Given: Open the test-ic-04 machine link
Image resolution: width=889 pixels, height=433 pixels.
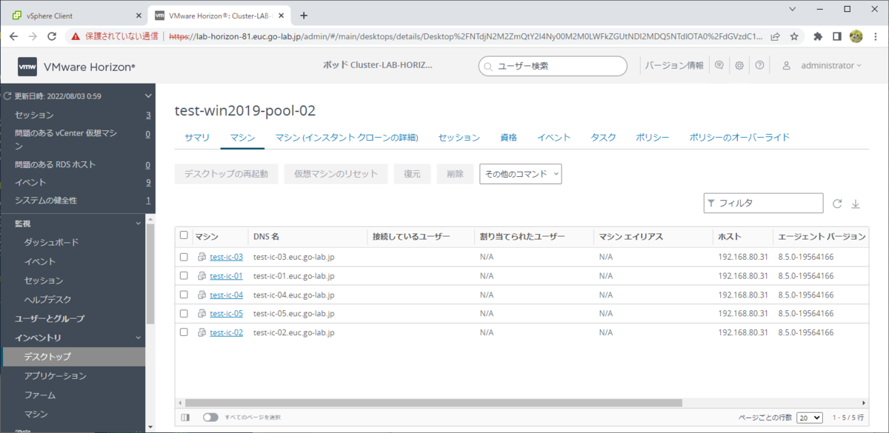Looking at the screenshot, I should tap(226, 295).
